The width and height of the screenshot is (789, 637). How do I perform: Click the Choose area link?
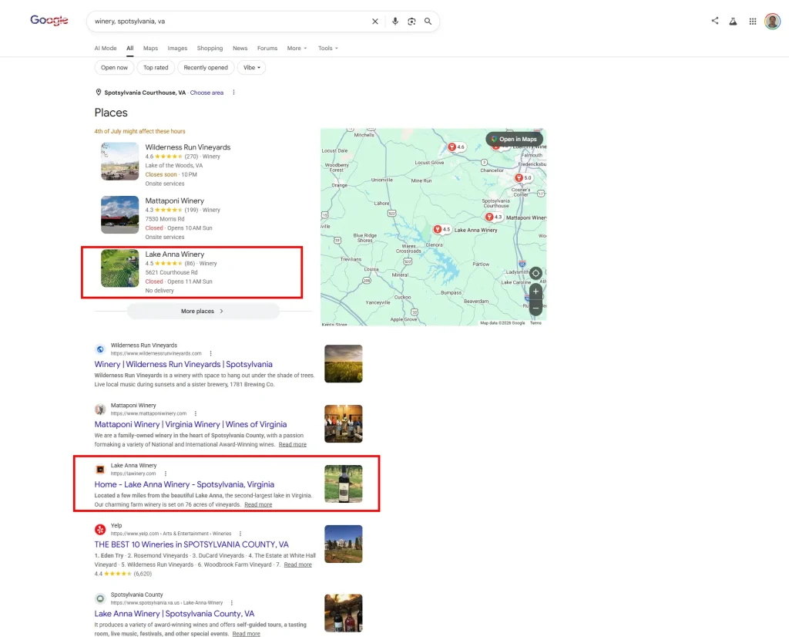pos(206,93)
